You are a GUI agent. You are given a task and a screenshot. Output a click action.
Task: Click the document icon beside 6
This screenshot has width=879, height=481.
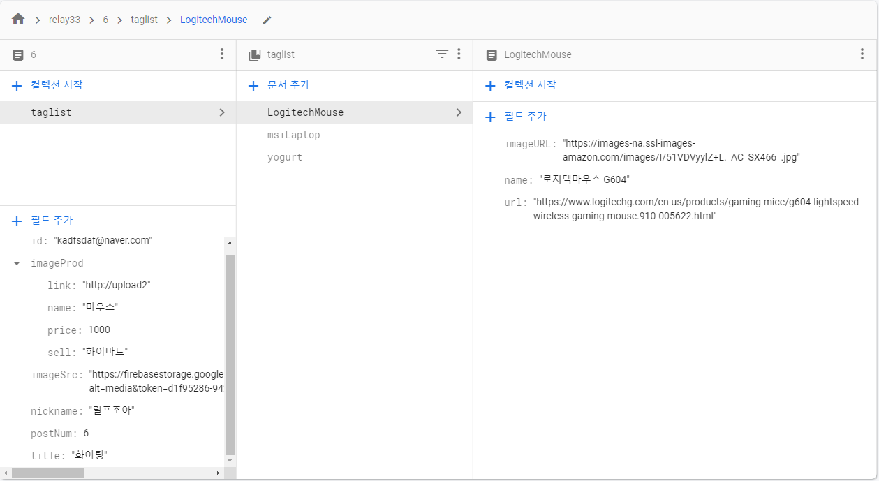point(18,54)
